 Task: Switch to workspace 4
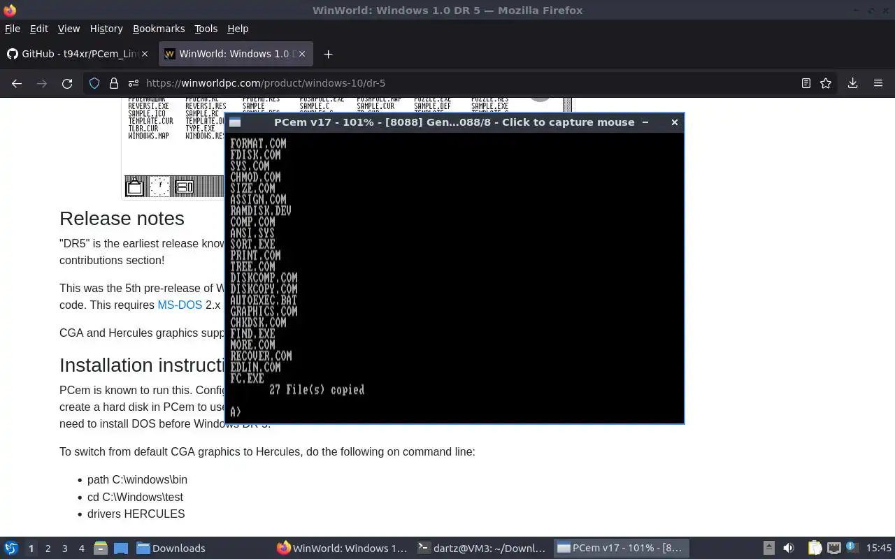tap(81, 549)
